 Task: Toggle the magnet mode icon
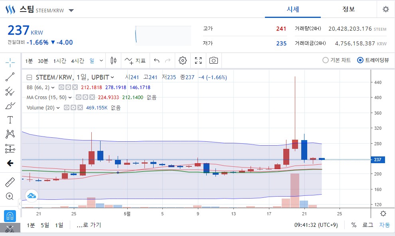click(10, 216)
